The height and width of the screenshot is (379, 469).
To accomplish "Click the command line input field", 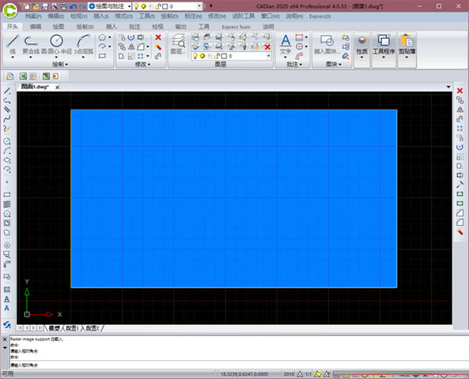I will 234,365.
